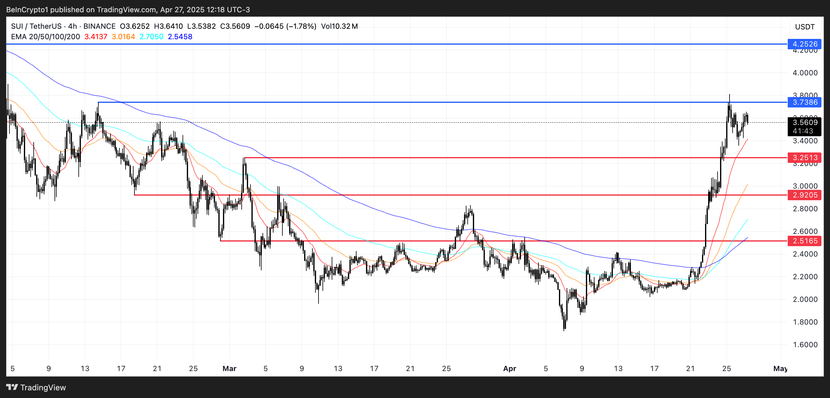Click the Mar date axis label
Image resolution: width=830 pixels, height=398 pixels.
click(229, 368)
